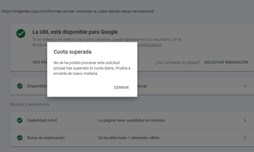The width and height of the screenshot is (254, 152).
Task: Click green check icon of Usabilidad móvil
Action: coord(20,120)
